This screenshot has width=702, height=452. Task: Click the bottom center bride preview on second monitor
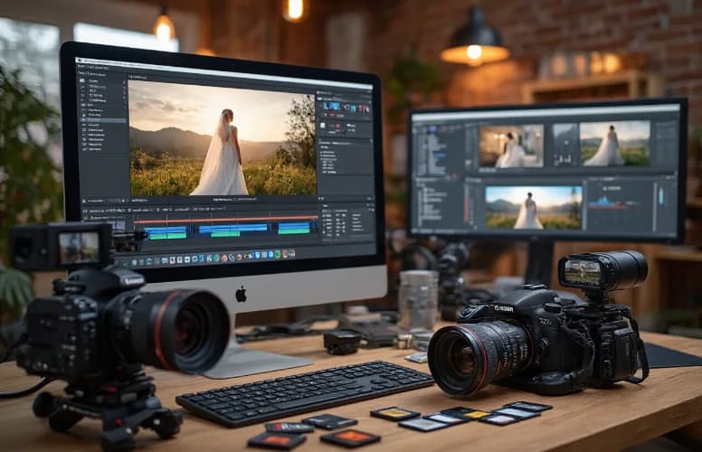click(533, 208)
